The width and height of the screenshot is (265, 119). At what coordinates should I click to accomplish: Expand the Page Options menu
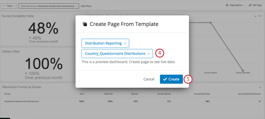(x=235, y=5)
